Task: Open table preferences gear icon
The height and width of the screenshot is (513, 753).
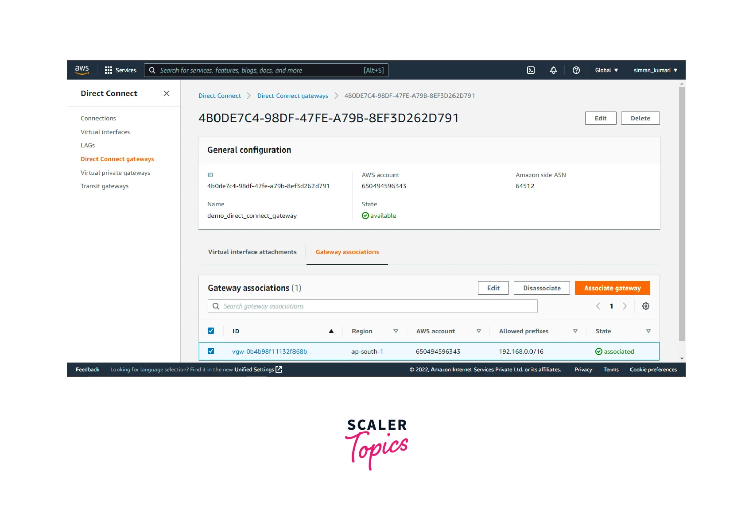Action: 645,306
